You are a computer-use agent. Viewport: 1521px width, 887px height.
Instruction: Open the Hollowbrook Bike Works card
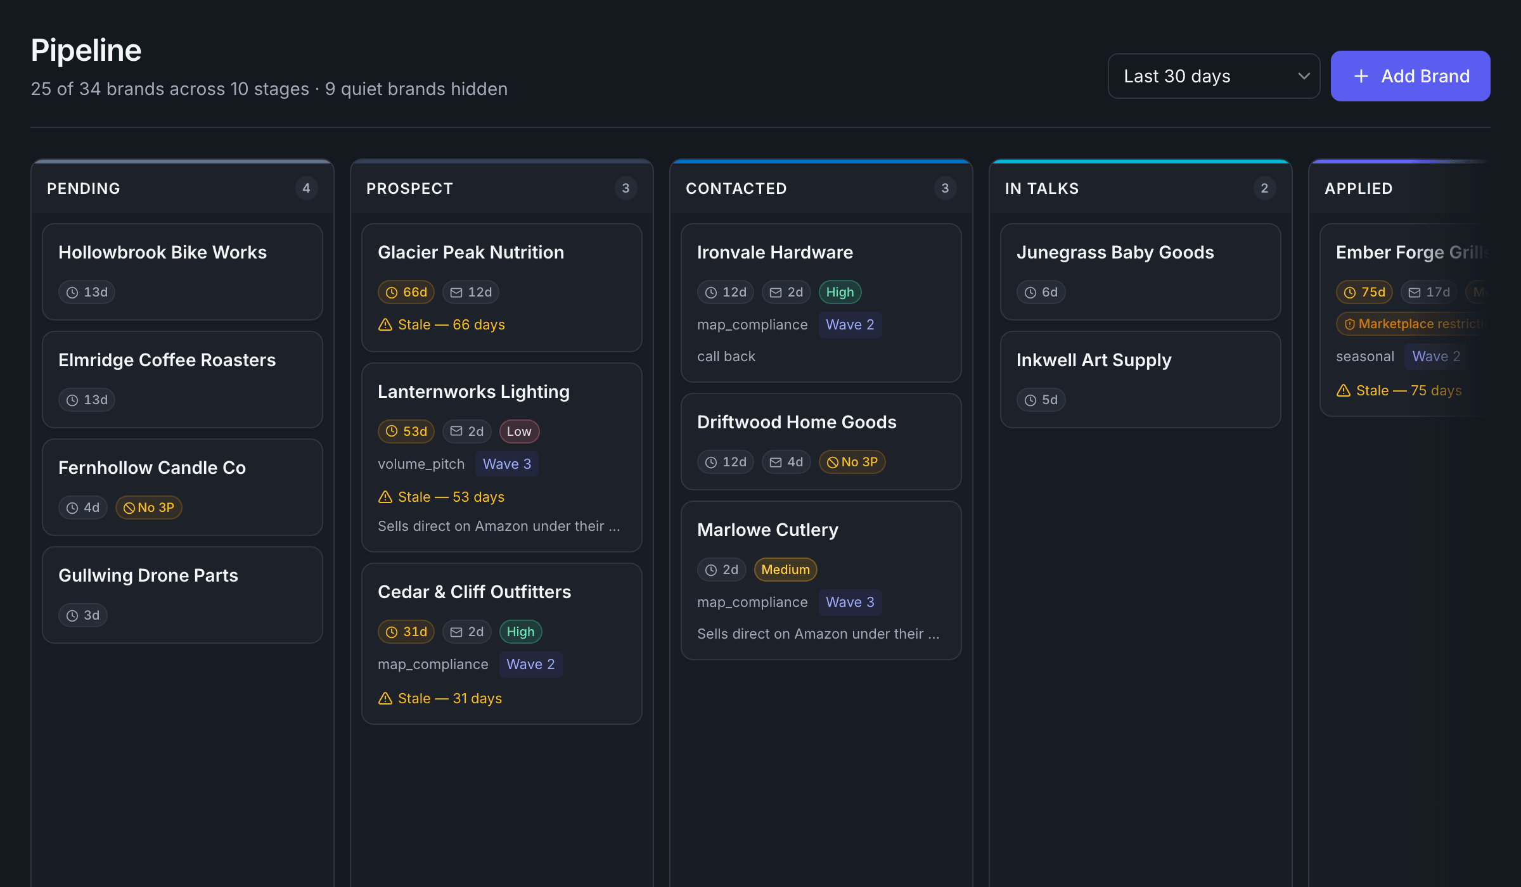183,272
